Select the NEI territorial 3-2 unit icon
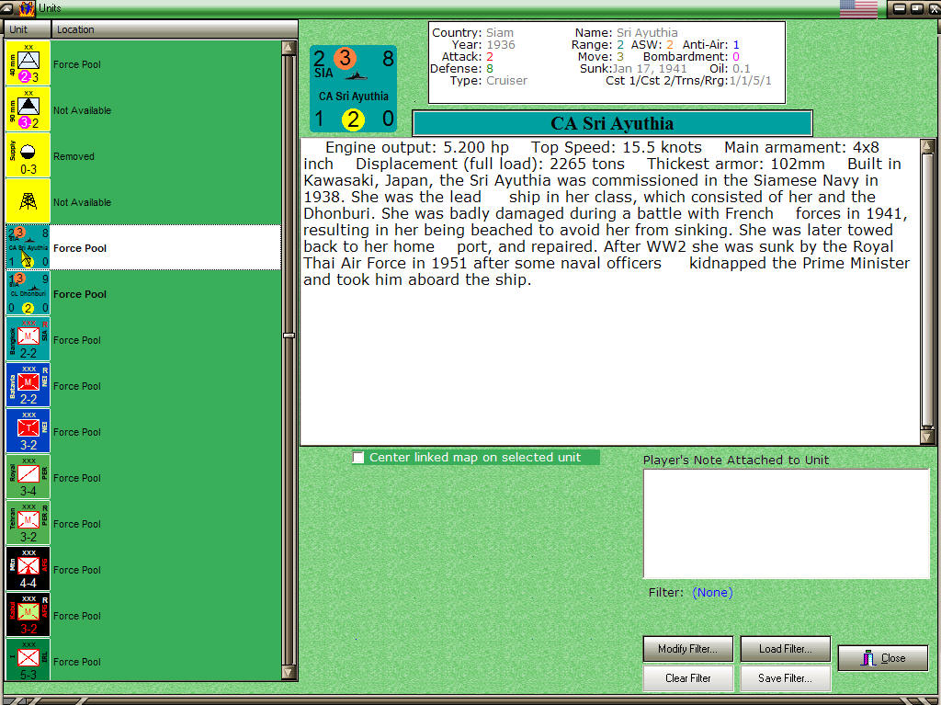 coord(28,431)
